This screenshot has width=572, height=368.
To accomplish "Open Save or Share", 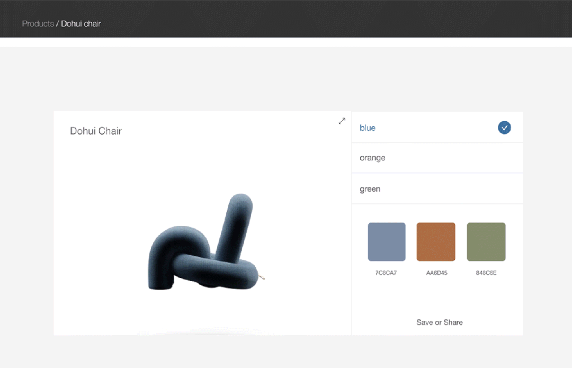I will click(x=440, y=322).
